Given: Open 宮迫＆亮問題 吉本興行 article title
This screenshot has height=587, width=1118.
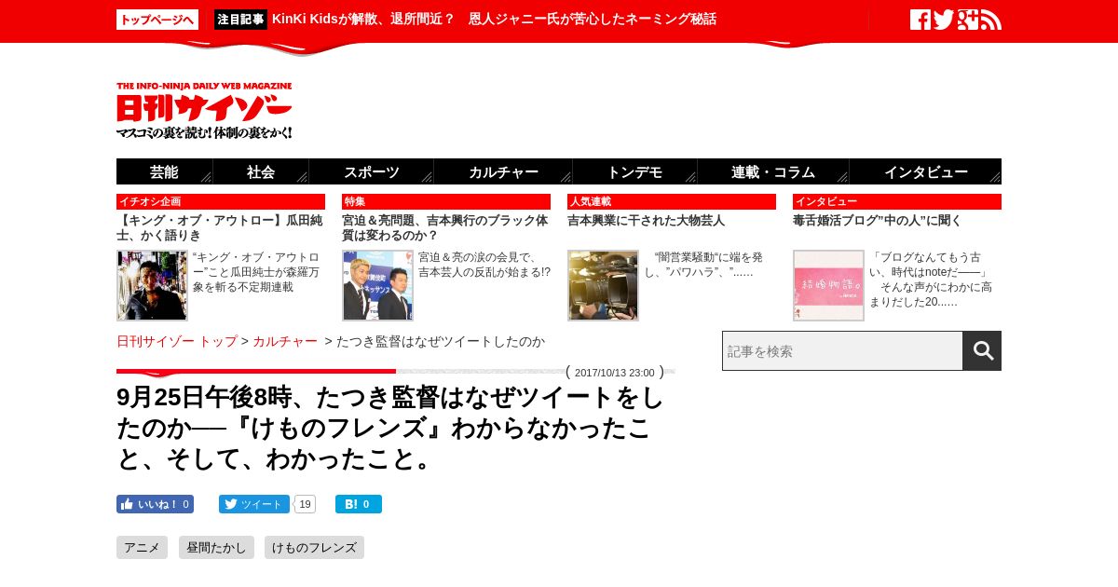Looking at the screenshot, I should click(445, 228).
